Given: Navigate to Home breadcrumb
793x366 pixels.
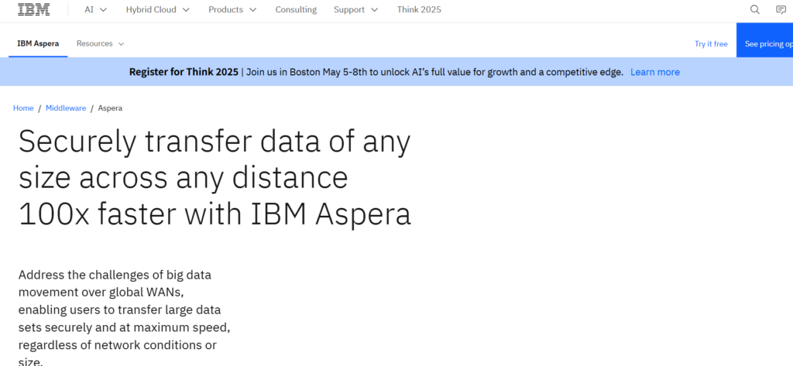Looking at the screenshot, I should pyautogui.click(x=23, y=108).
